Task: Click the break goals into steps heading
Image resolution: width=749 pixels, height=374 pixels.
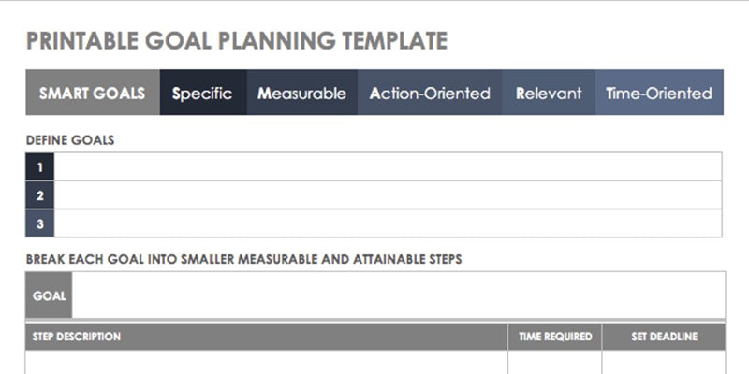Action: point(243,258)
